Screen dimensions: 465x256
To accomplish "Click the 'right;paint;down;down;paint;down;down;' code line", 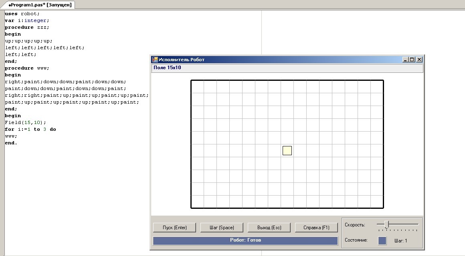I will click(x=65, y=82).
